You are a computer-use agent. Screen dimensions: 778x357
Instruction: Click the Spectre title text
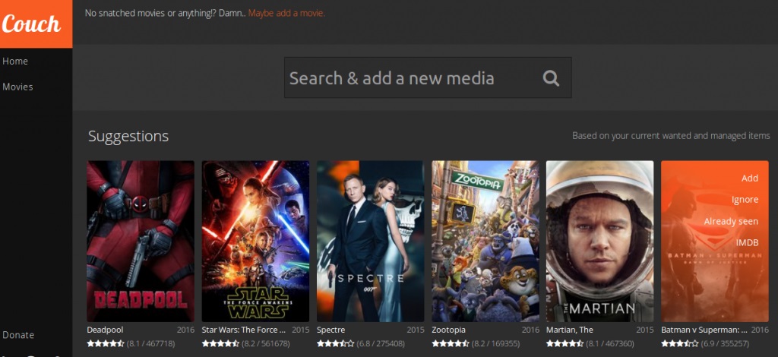point(330,330)
